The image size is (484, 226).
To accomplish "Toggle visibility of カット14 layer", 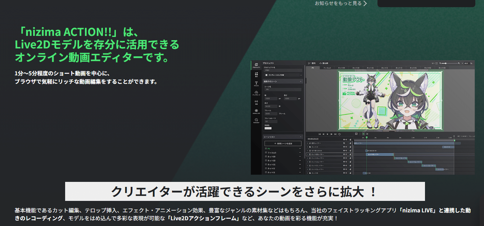I will pos(344,147).
